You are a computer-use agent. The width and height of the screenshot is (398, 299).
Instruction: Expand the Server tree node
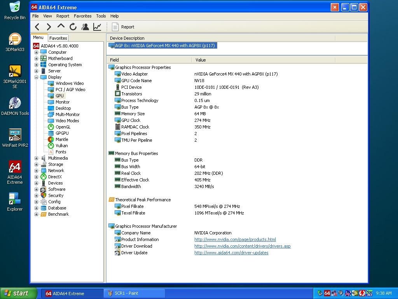[36, 71]
